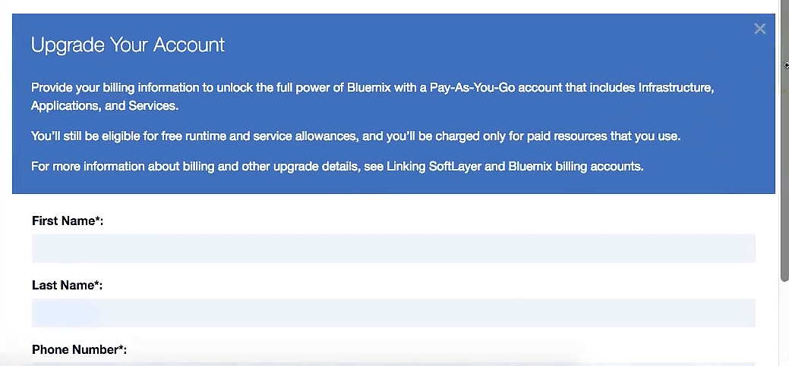The image size is (789, 366).
Task: Click the First Name* label
Action: [x=68, y=221]
